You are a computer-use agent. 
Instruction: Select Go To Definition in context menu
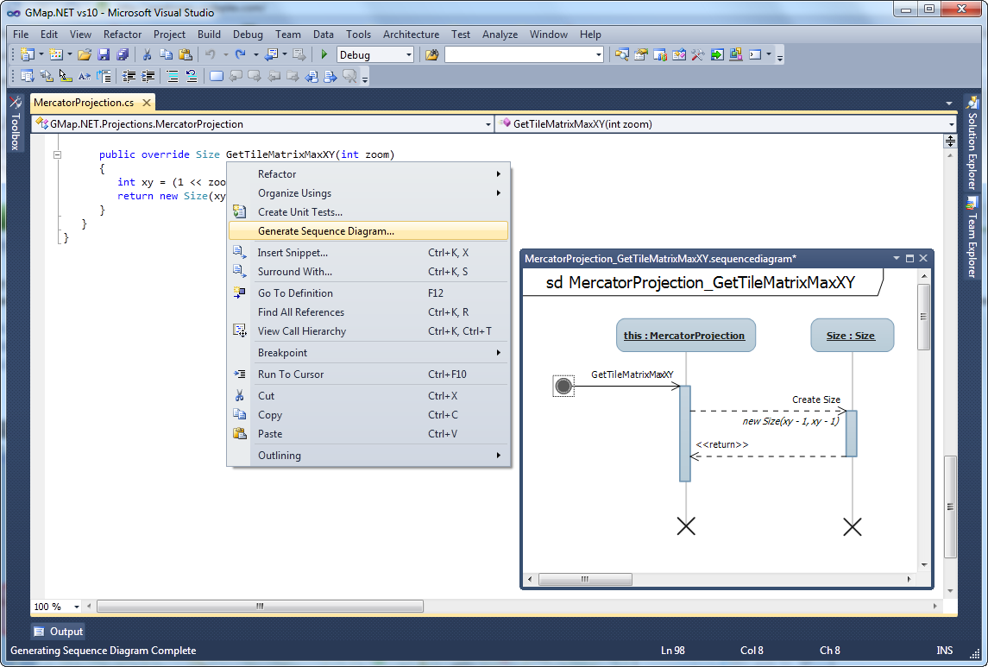point(295,293)
